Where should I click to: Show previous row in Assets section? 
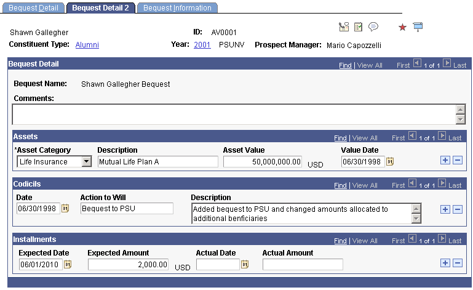pyautogui.click(x=412, y=136)
